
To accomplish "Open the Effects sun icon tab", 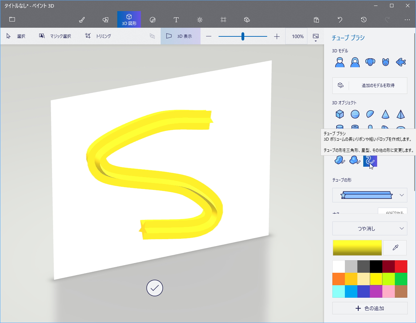I will [200, 20].
